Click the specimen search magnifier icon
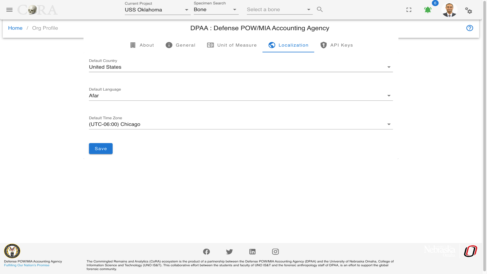This screenshot has width=487, height=274. pyautogui.click(x=320, y=9)
